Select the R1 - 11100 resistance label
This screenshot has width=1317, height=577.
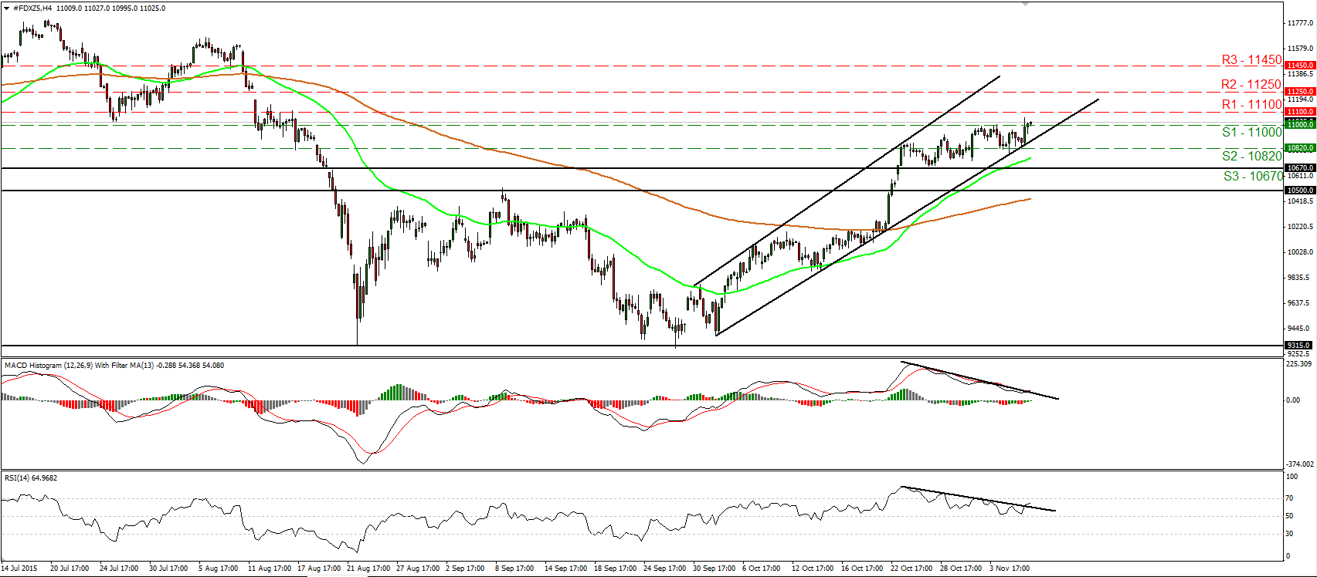point(1251,104)
